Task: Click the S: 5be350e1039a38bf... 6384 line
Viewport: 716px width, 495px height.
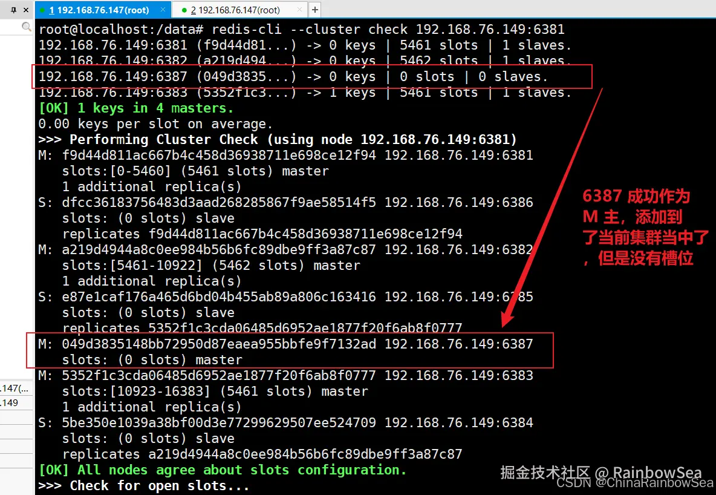Action: [286, 422]
